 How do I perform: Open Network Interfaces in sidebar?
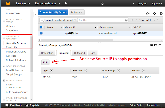pos(16,60)
